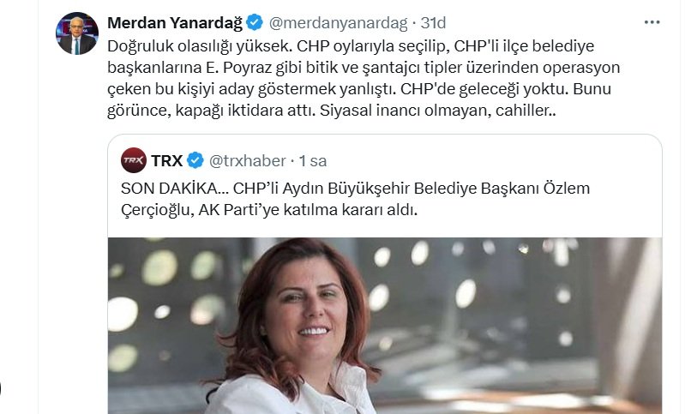The image size is (697, 414).
Task: Click the 'Siyasal inancı olmayan, cahiller..' closing line
Action: (x=438, y=111)
